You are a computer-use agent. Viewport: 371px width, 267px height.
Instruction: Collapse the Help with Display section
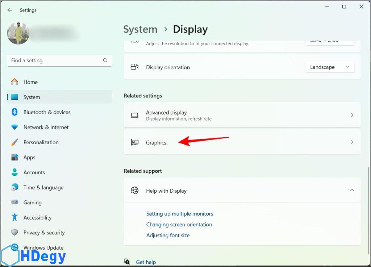tap(351, 190)
